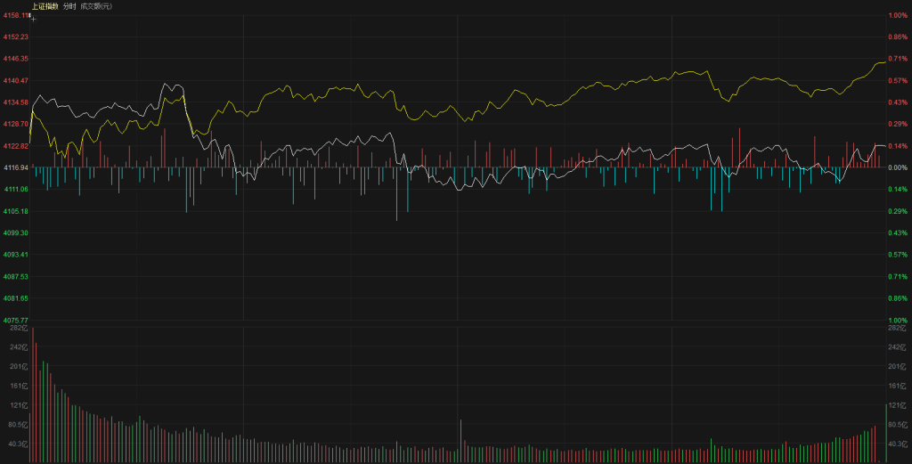This screenshot has width=912, height=464.
Task: Click the green 4075.77 lowest price label
Action: [x=15, y=320]
